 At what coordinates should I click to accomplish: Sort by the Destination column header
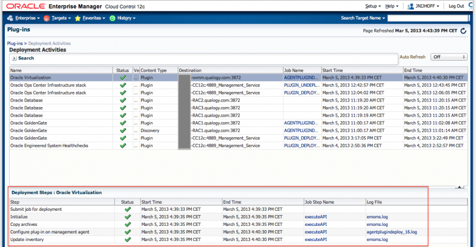(230, 70)
